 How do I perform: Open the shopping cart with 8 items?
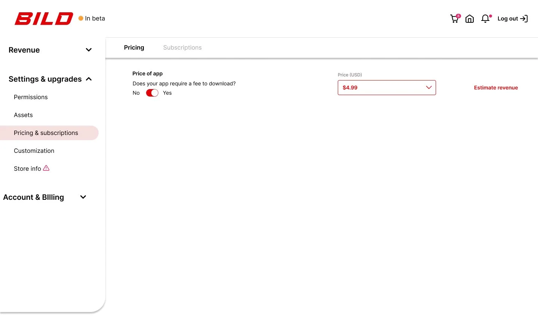point(454,18)
